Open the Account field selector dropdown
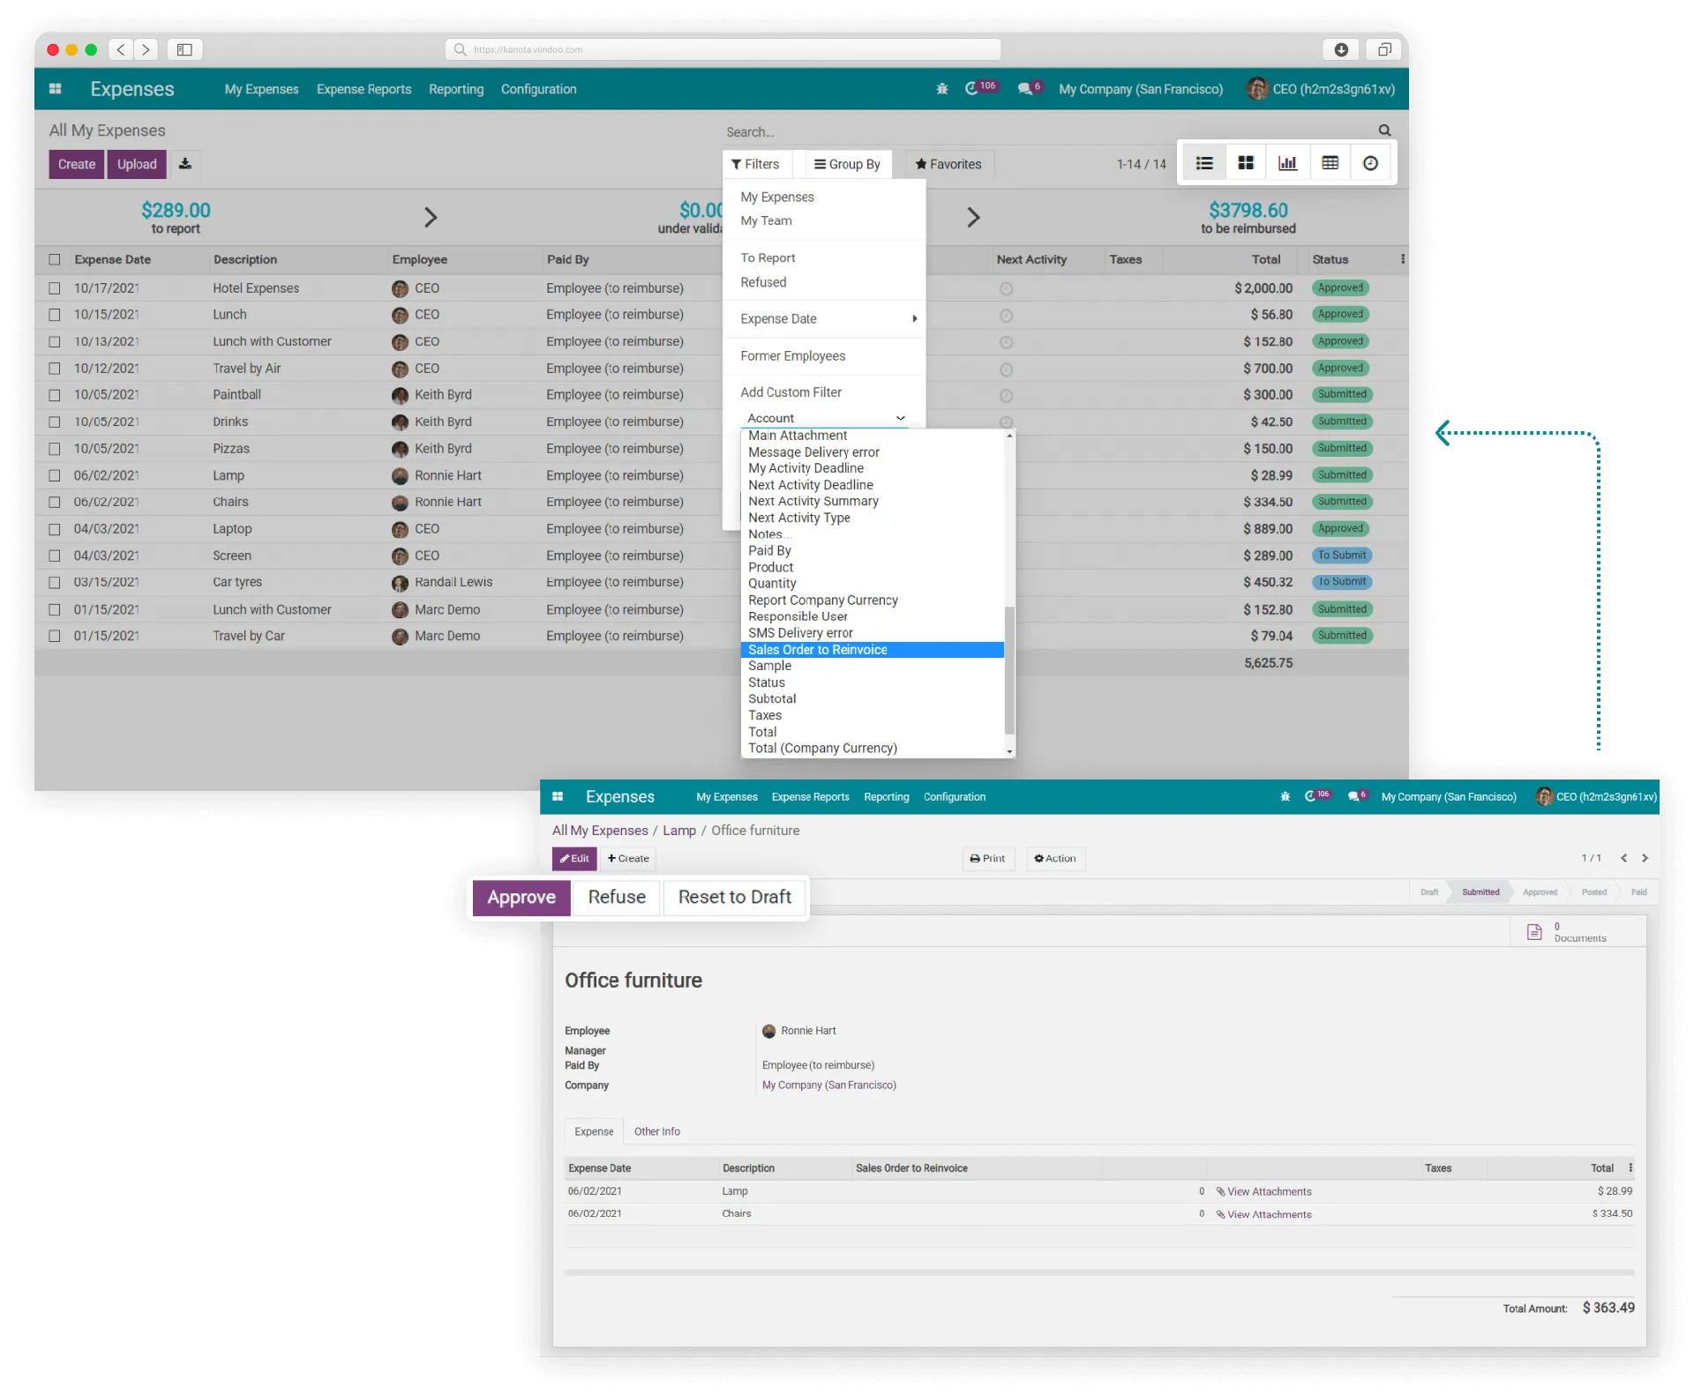The height and width of the screenshot is (1395, 1694). 826,418
